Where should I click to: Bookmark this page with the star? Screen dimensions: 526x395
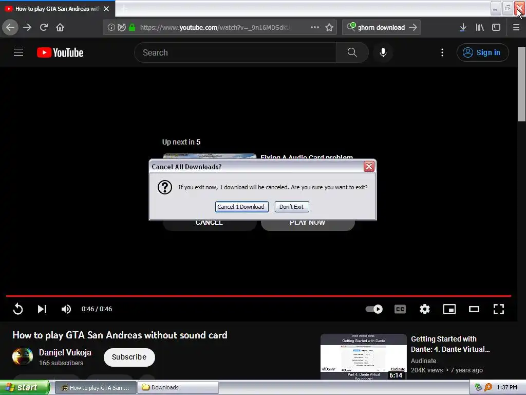pos(329,27)
